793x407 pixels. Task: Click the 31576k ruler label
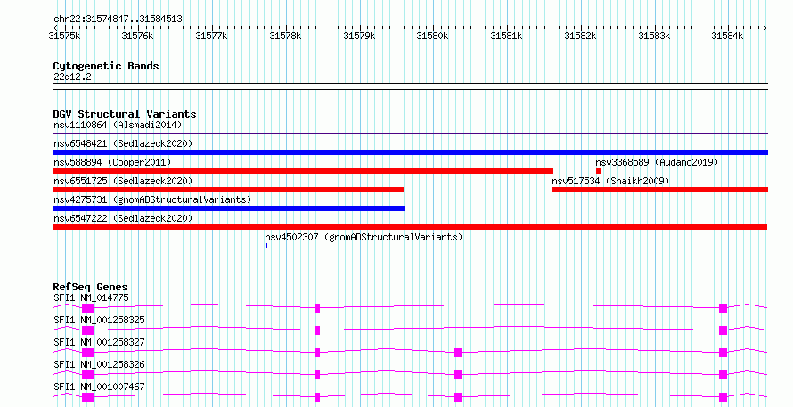(x=137, y=36)
